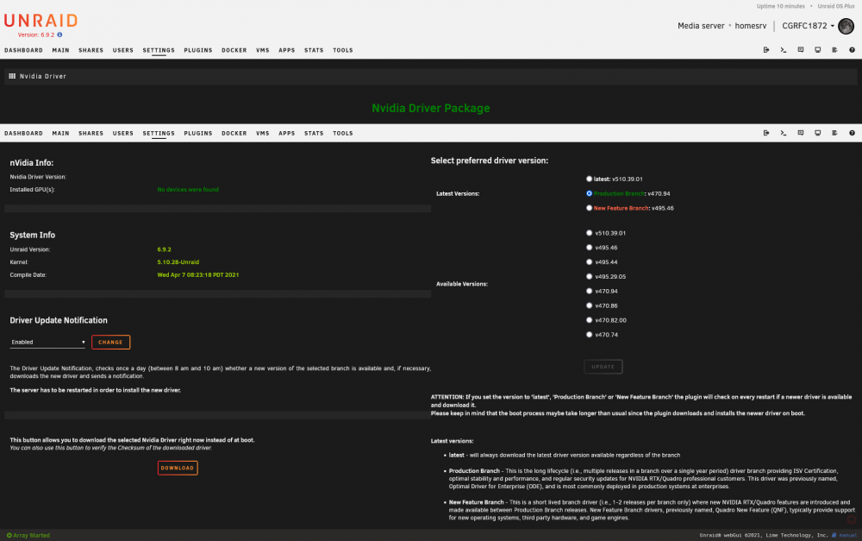Screen dimensions: 862x541
Task: Expand the CGRFC1872 account dropdown
Action: click(809, 26)
